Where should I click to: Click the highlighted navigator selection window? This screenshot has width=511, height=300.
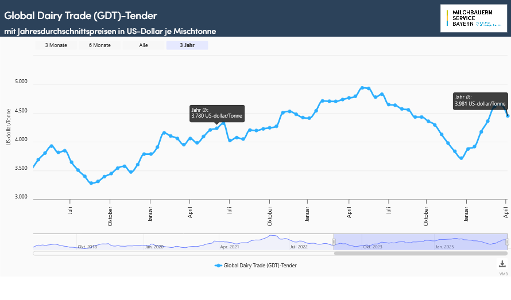click(x=420, y=241)
